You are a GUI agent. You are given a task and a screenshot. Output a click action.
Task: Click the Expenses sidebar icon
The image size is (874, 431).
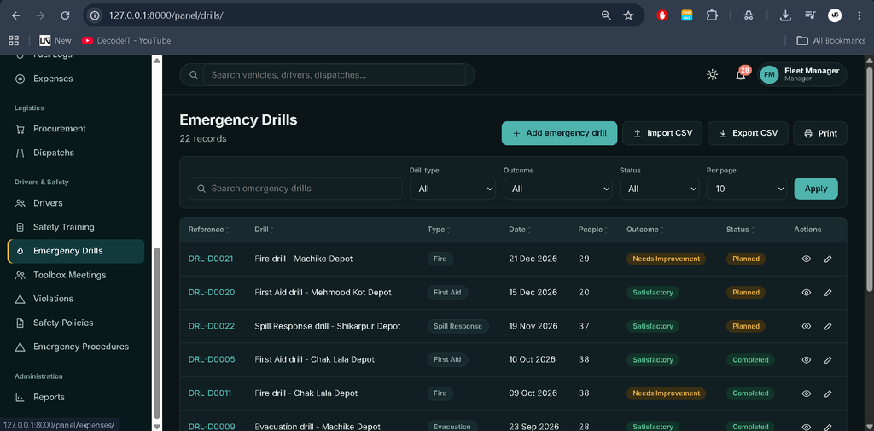[x=20, y=79]
